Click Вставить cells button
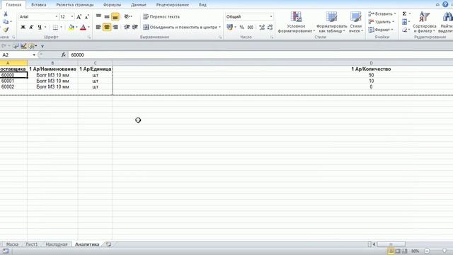This screenshot has height=255, width=453. click(381, 14)
